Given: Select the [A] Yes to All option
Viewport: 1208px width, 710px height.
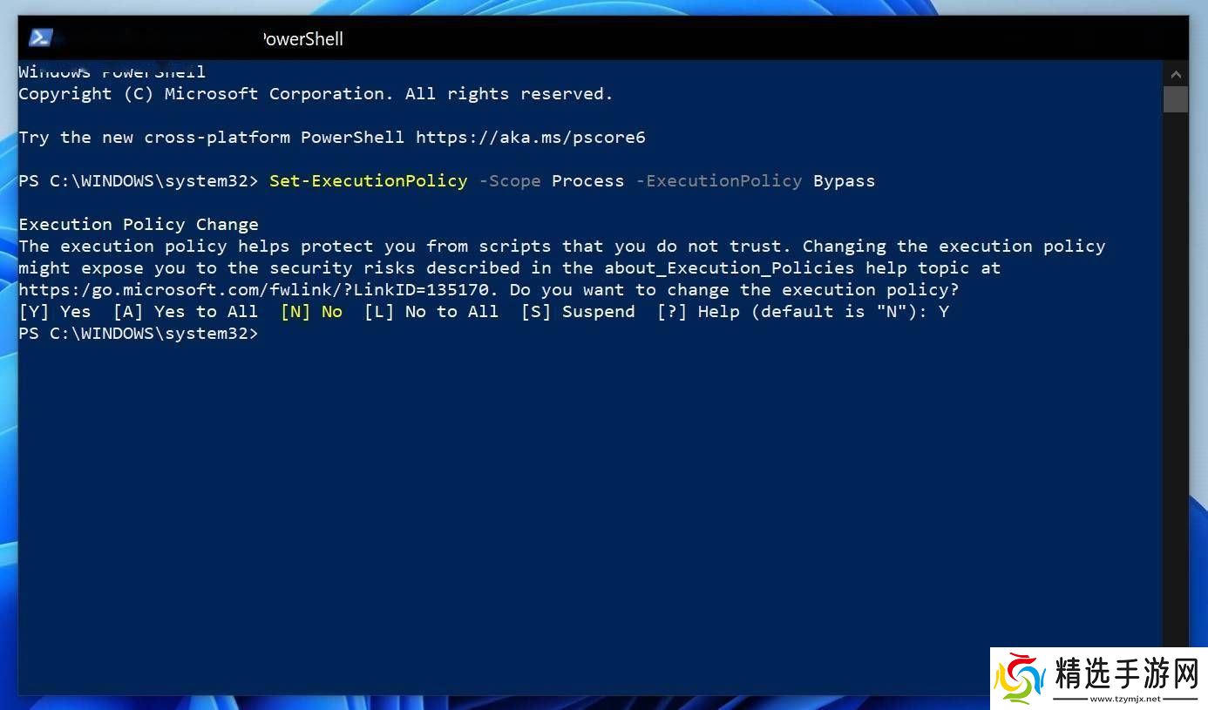Looking at the screenshot, I should click(x=186, y=312).
